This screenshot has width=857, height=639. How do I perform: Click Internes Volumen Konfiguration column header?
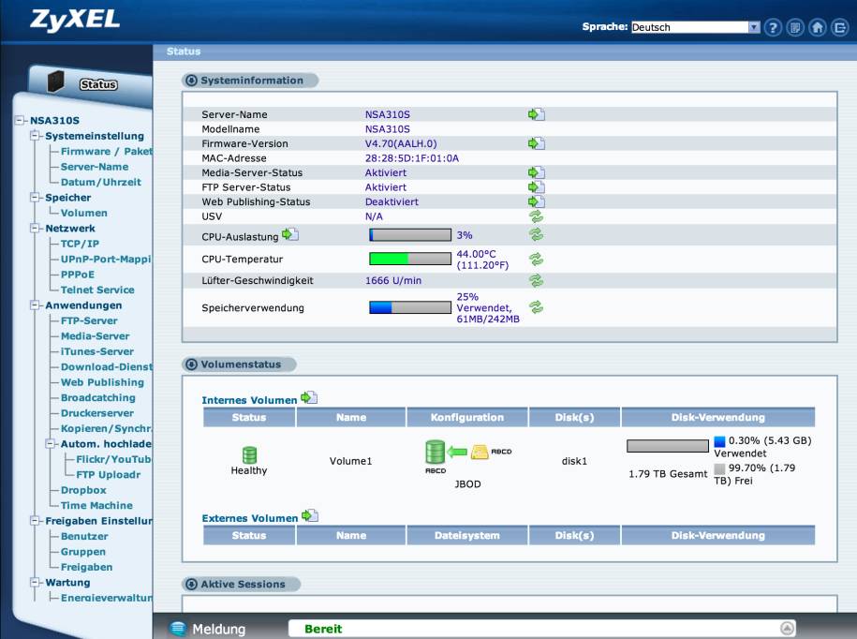(467, 417)
